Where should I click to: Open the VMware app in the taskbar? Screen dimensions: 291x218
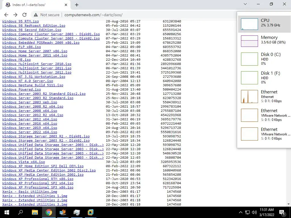(x=91, y=212)
